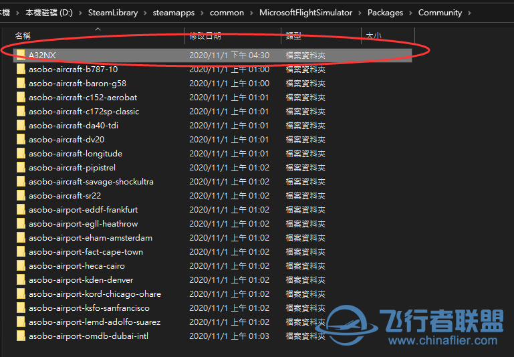Select asobo-airport-egll-heathrow folder name

(84, 223)
